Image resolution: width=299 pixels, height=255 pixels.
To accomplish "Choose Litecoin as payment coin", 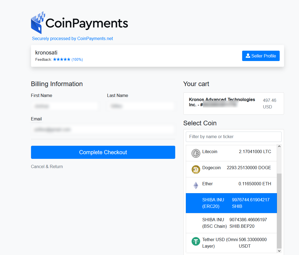I will tap(231, 153).
